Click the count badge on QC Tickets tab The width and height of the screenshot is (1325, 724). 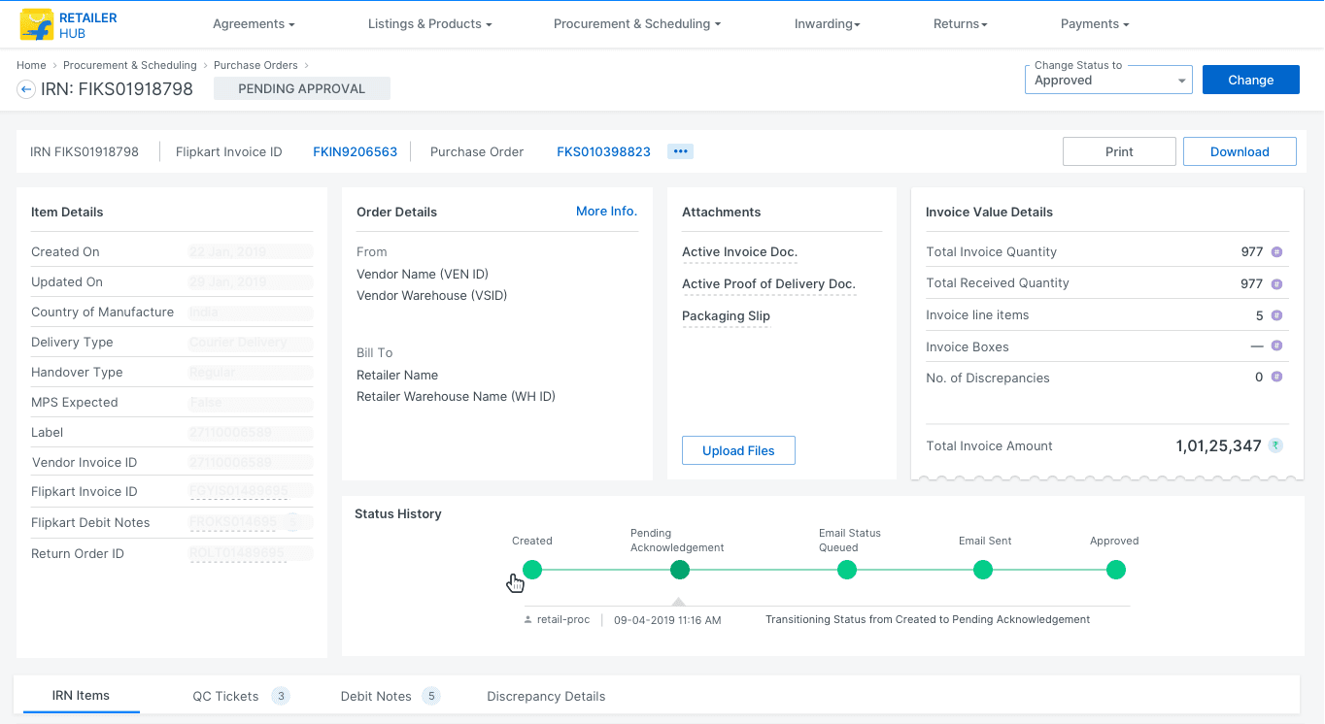point(281,696)
